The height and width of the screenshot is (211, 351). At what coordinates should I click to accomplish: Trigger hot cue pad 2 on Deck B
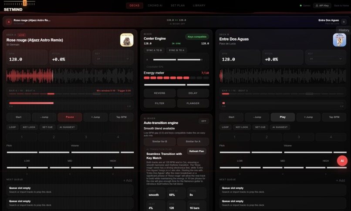[x=267, y=137]
